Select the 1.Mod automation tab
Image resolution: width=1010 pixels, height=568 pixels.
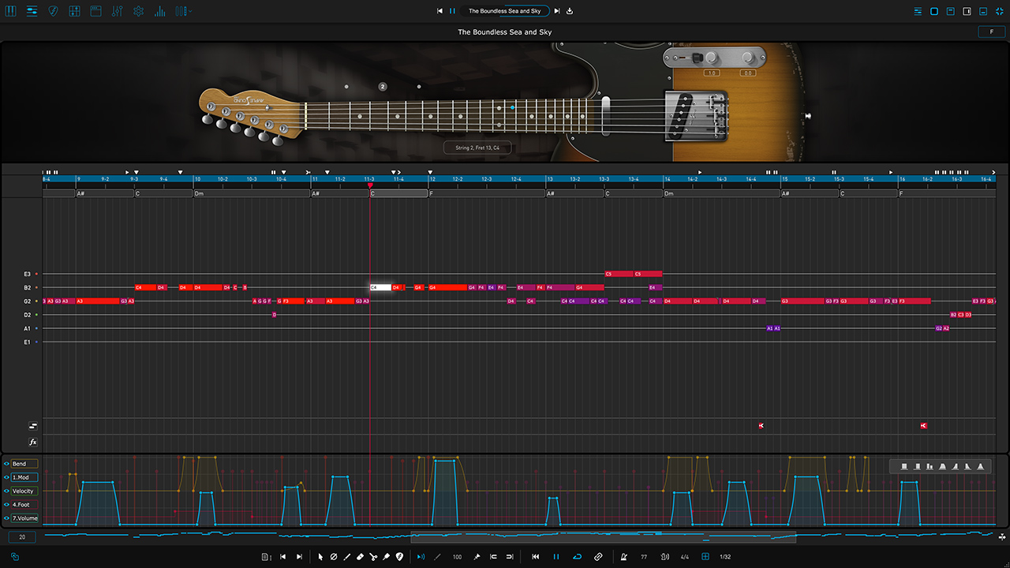point(24,477)
